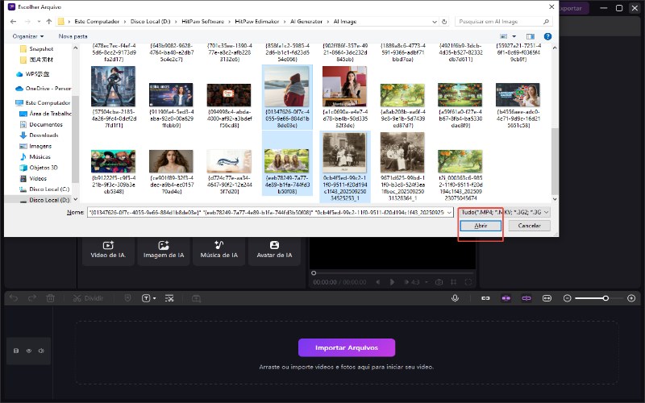Expand the Organizar menu
The width and height of the screenshot is (645, 403).
coord(29,36)
